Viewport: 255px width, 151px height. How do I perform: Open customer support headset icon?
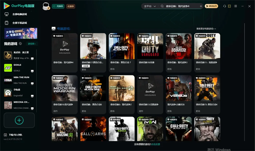225,6
